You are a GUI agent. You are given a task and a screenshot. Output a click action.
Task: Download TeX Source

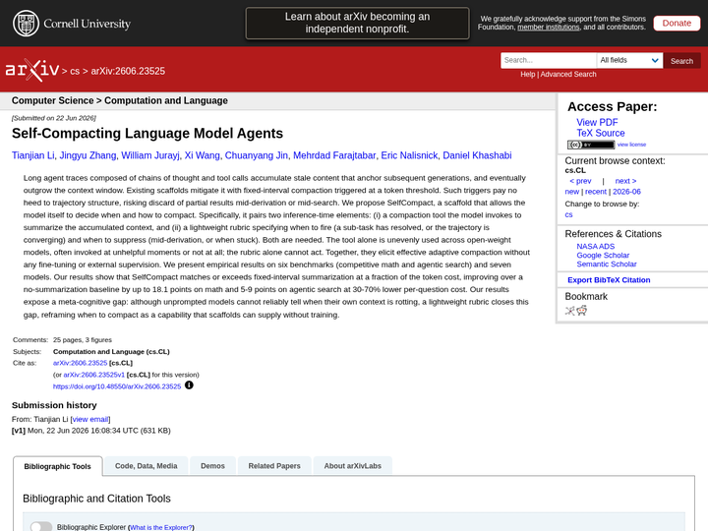click(601, 133)
